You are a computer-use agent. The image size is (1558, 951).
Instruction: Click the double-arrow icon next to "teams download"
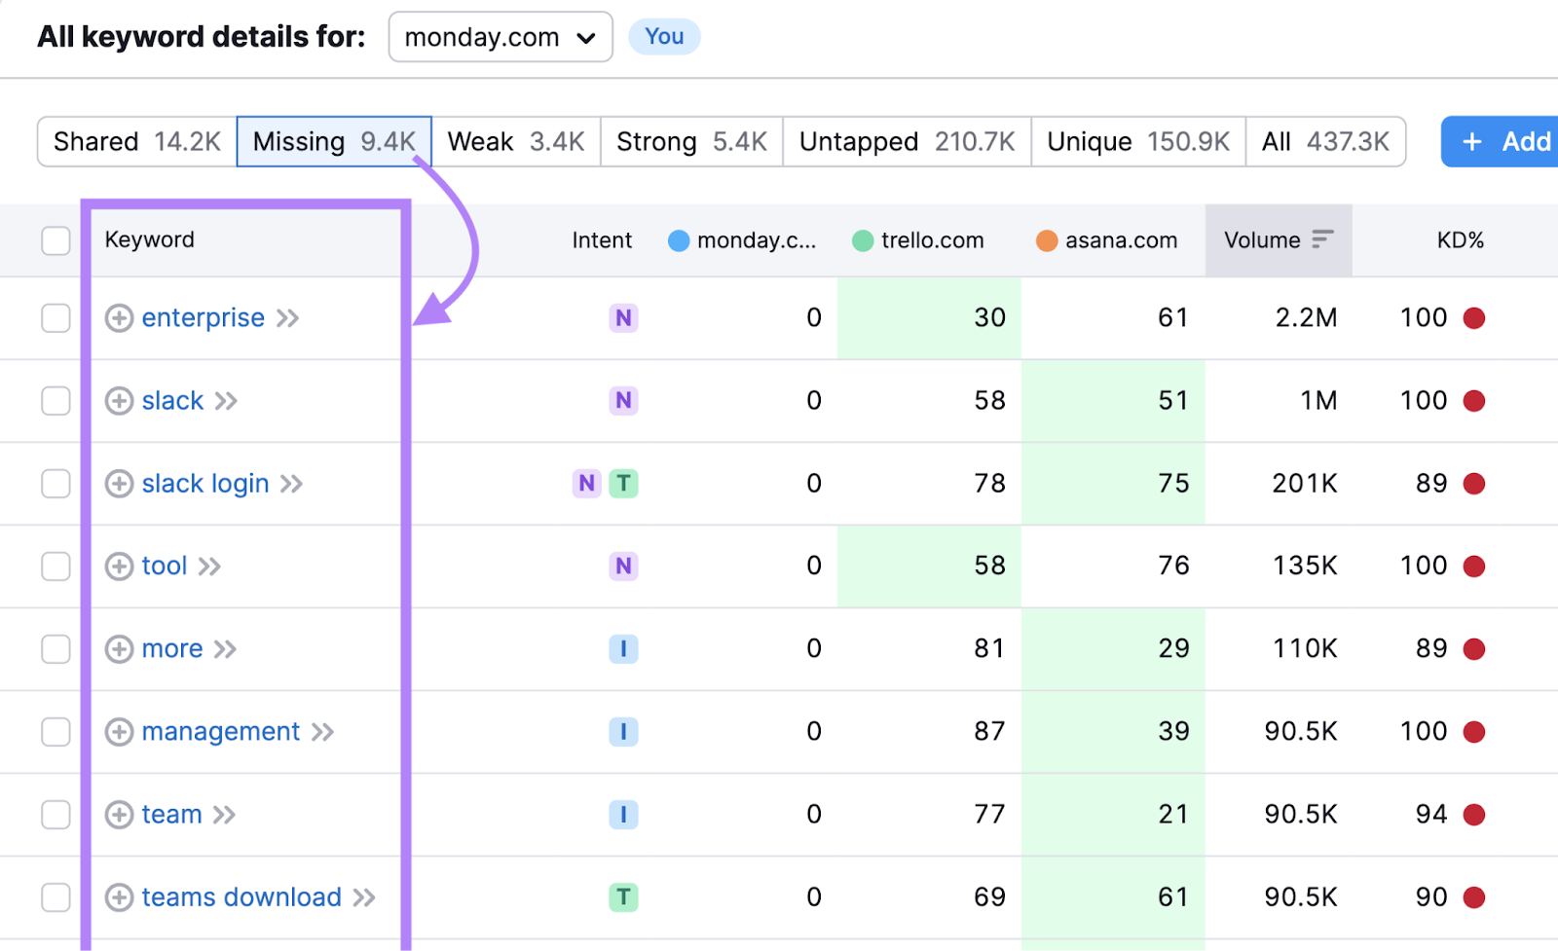tap(364, 896)
